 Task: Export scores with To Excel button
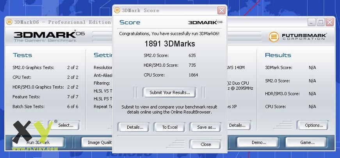(x=169, y=127)
